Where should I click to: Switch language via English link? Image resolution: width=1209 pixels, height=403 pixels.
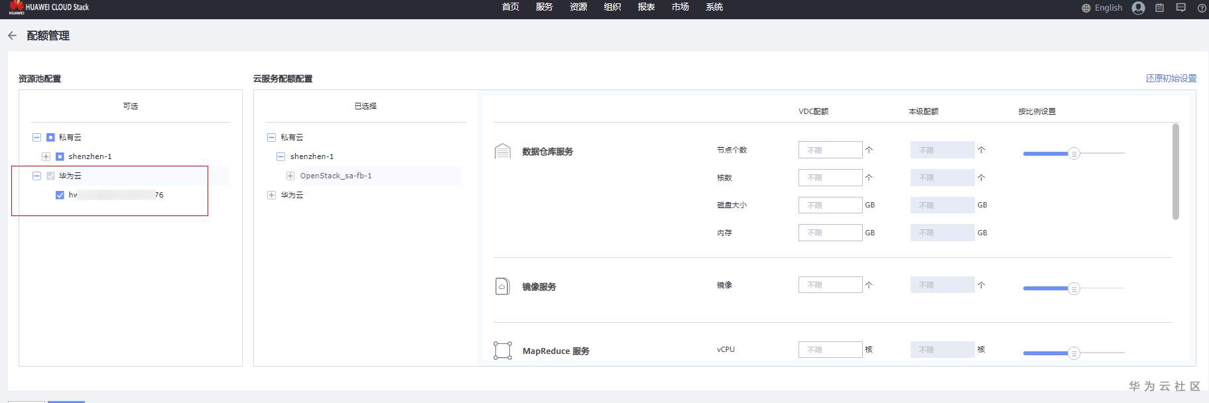click(x=1108, y=8)
